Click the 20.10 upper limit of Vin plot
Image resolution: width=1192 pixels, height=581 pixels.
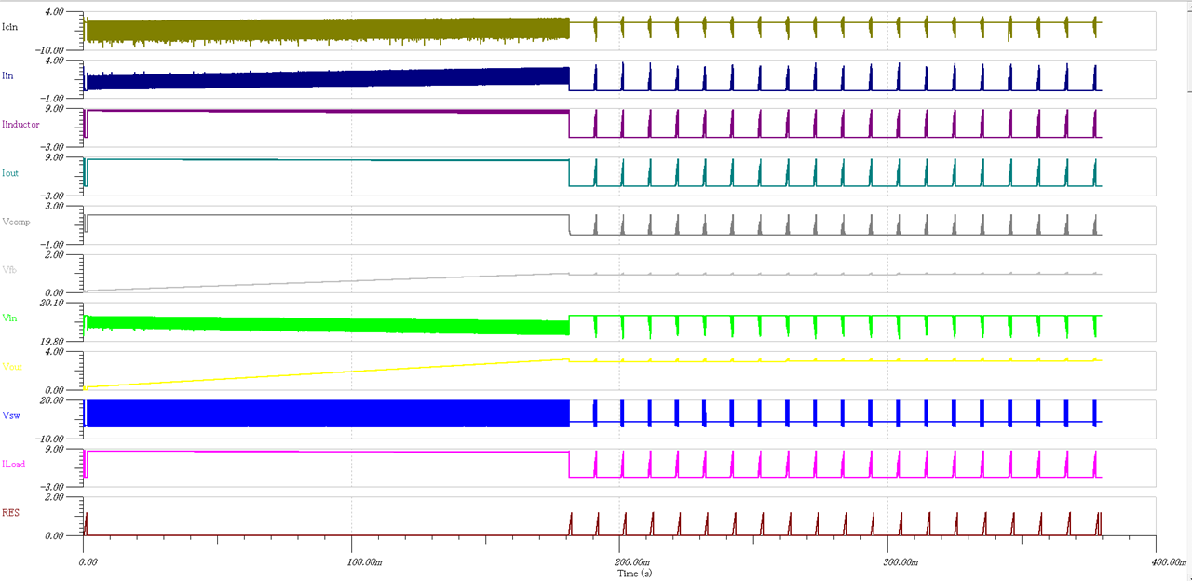click(51, 303)
